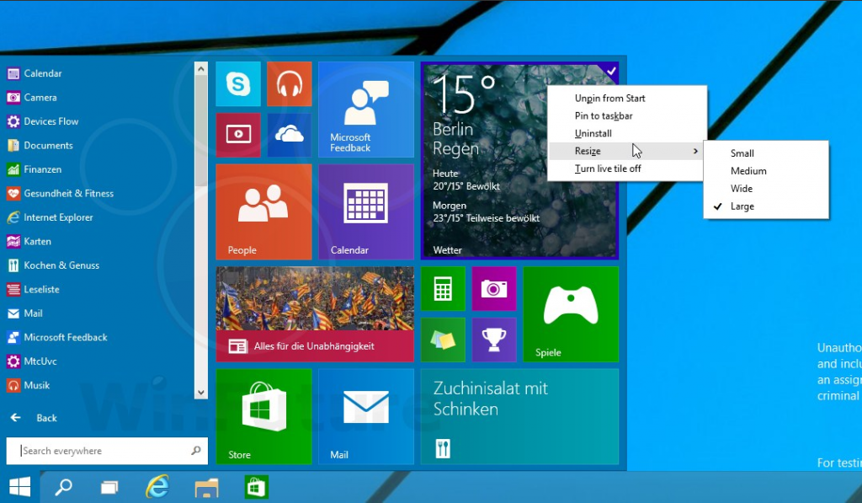
Task: Open the Camera tile in tile grid
Action: pos(494,289)
